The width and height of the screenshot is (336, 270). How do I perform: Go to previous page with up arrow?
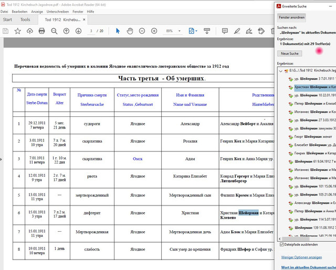(67, 31)
